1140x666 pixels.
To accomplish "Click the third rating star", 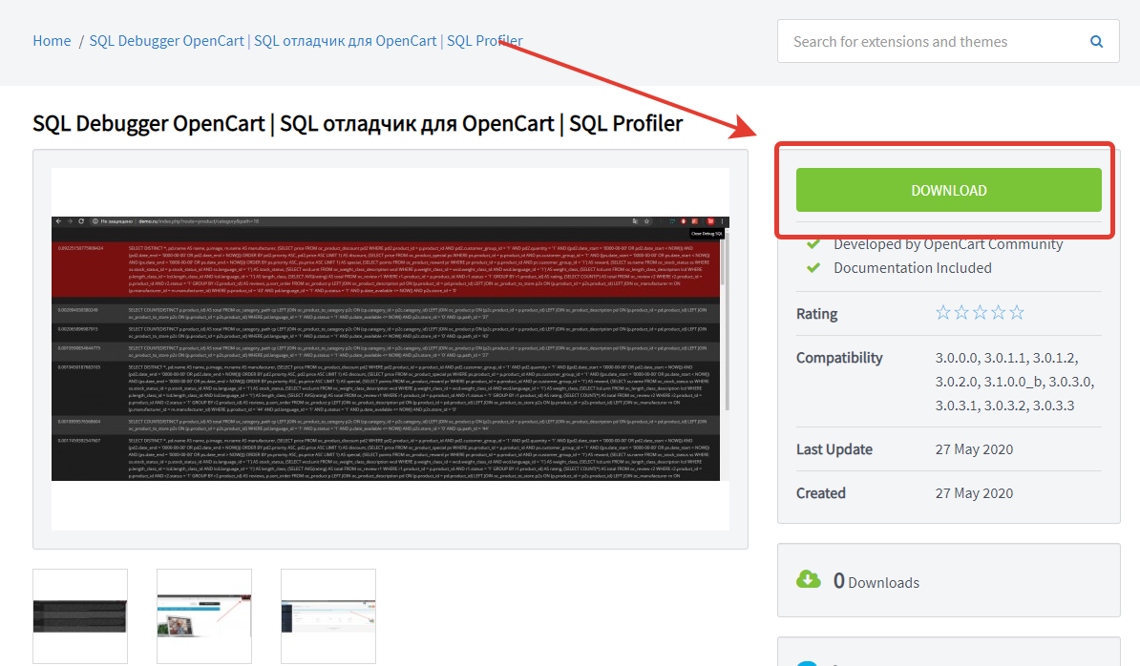I will tap(980, 313).
